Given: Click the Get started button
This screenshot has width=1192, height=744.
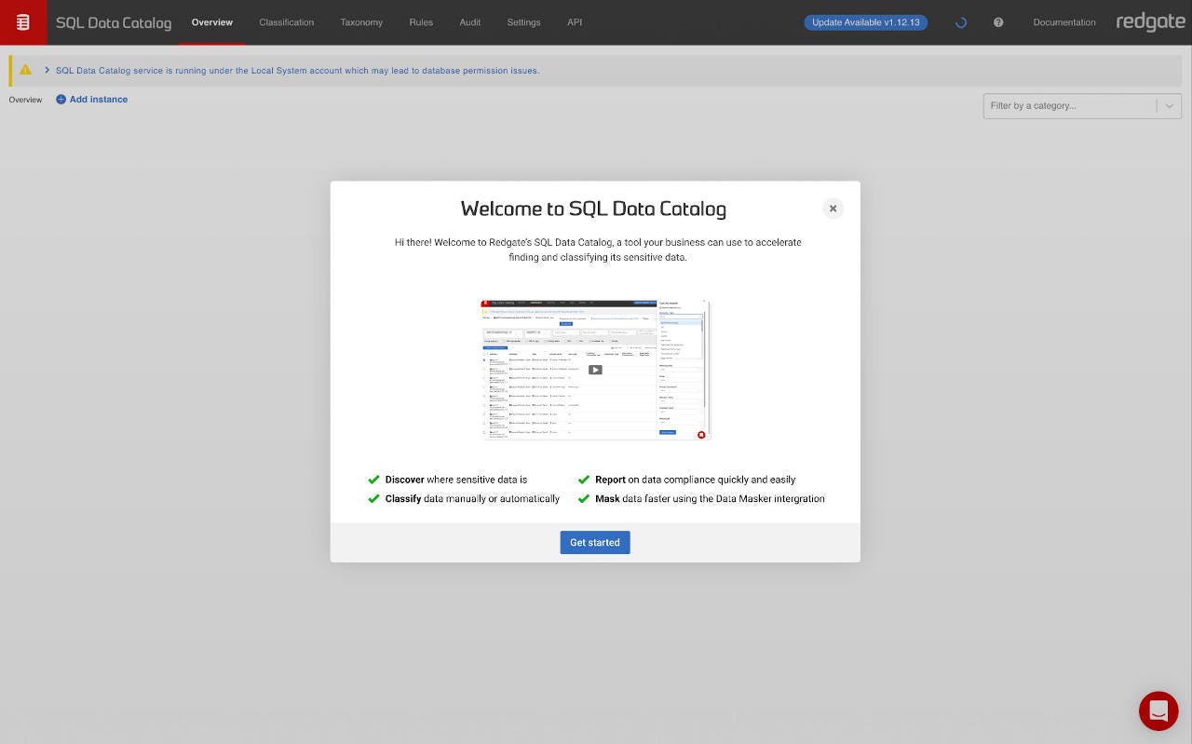Looking at the screenshot, I should (x=595, y=542).
